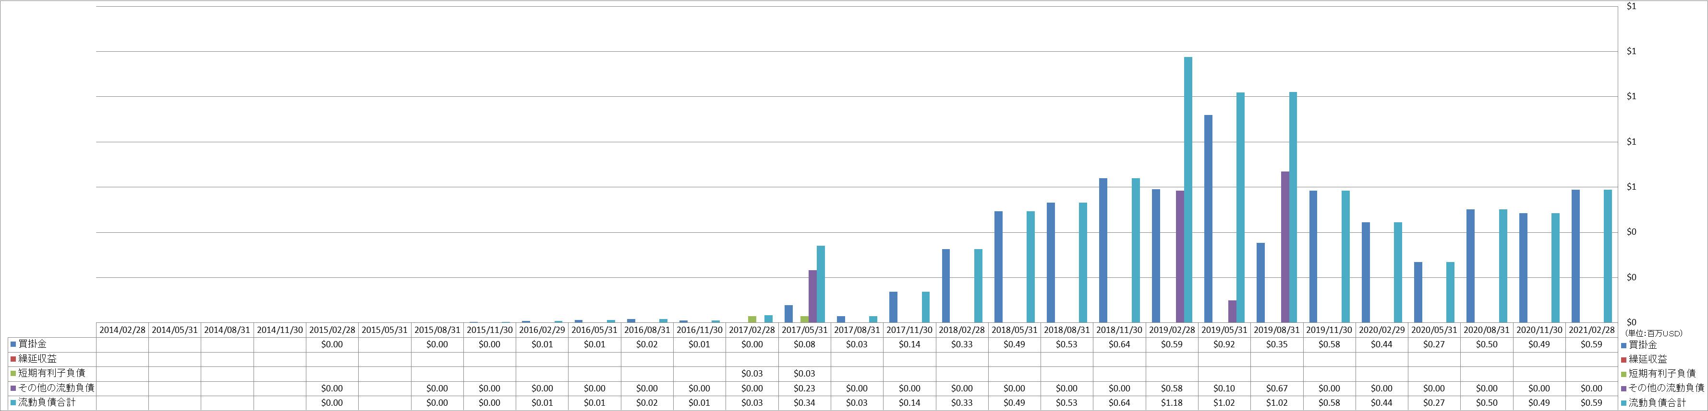Click the $0.10 その他の流動負債 cell for 2019/05/31
Screen dimensions: 1708x411
tap(1224, 388)
